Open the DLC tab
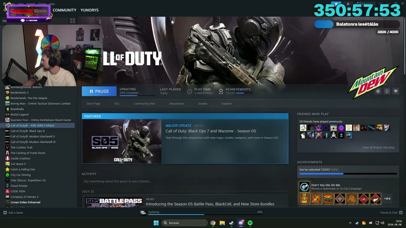Screen dimensions: 406x228 click(117, 104)
